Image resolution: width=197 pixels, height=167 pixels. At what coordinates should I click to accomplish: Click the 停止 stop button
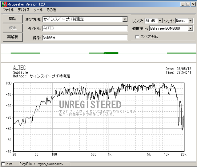pyautogui.click(x=13, y=28)
